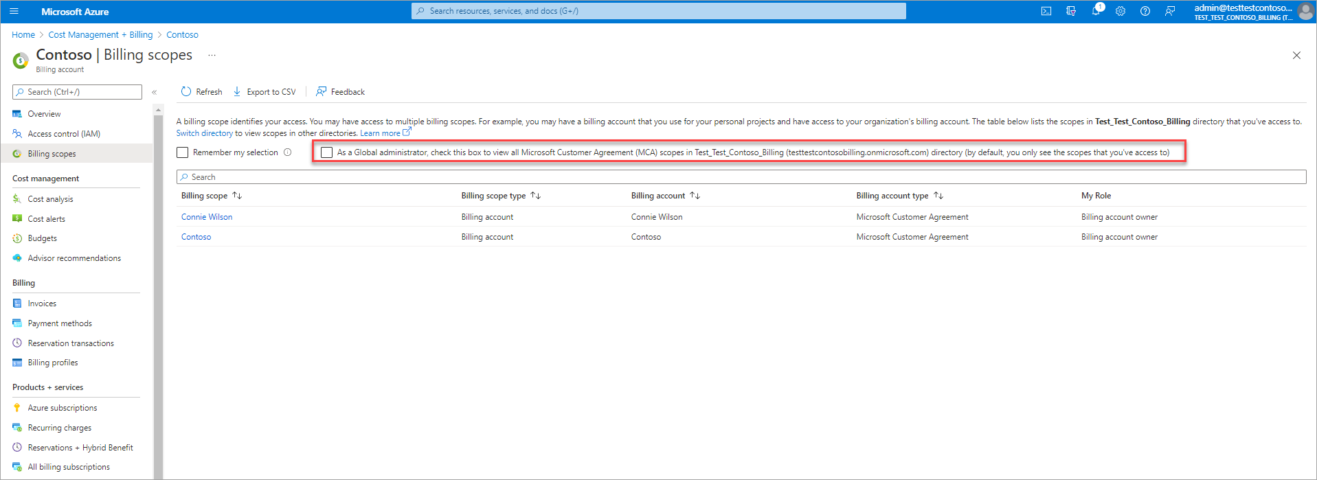
Task: Open Cloud Shell from the top bar
Action: 1046,11
